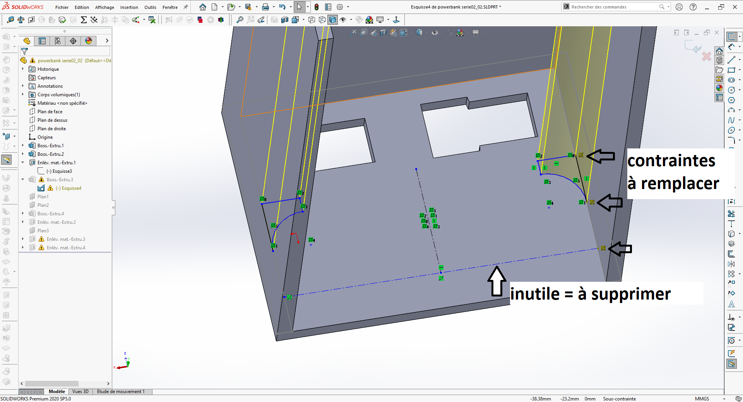The width and height of the screenshot is (743, 402).
Task: Toggle Shaded With Edges display mode
Action: point(332,20)
